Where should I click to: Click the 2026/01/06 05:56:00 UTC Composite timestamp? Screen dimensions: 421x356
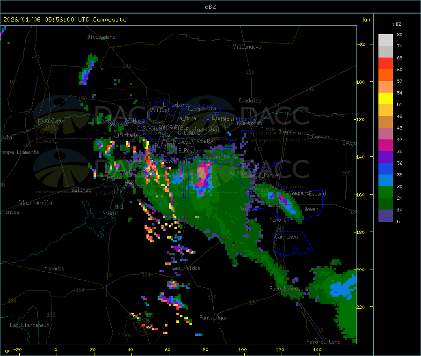[65, 20]
